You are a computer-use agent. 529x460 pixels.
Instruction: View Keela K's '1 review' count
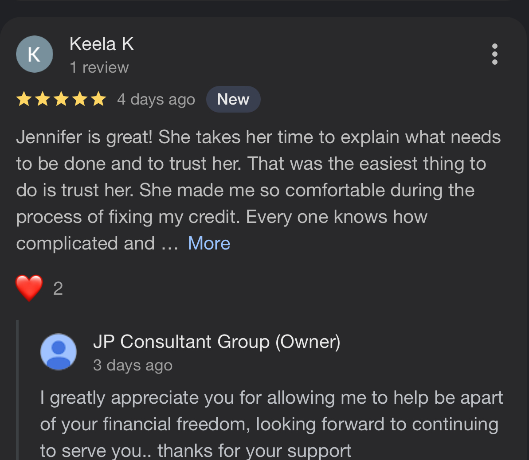pyautogui.click(x=99, y=67)
